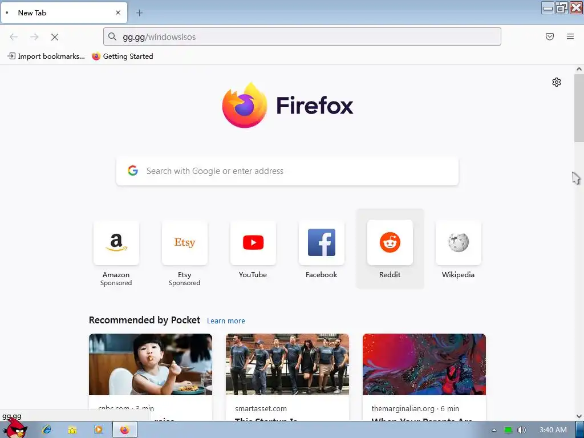The width and height of the screenshot is (584, 438).
Task: Click page scrollbar down arrow
Action: coord(579,416)
